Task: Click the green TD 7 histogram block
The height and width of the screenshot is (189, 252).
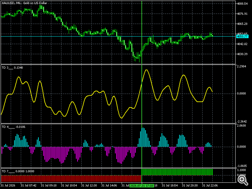Action: [177, 172]
